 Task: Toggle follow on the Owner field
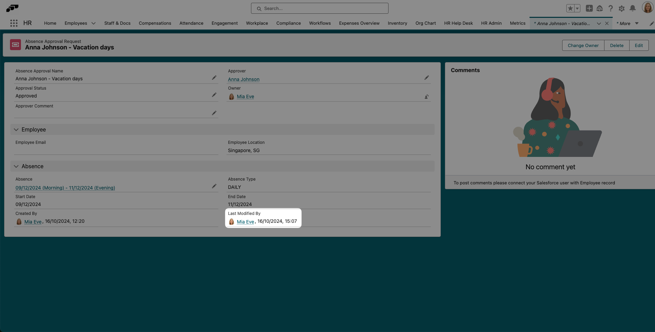click(426, 96)
